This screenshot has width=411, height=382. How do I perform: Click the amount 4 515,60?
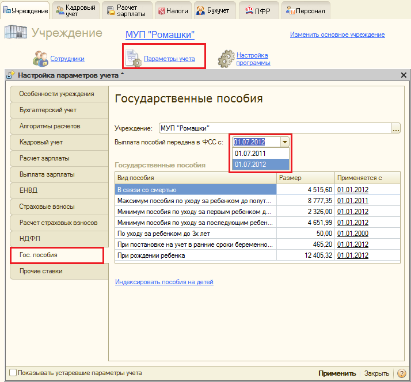click(x=320, y=190)
